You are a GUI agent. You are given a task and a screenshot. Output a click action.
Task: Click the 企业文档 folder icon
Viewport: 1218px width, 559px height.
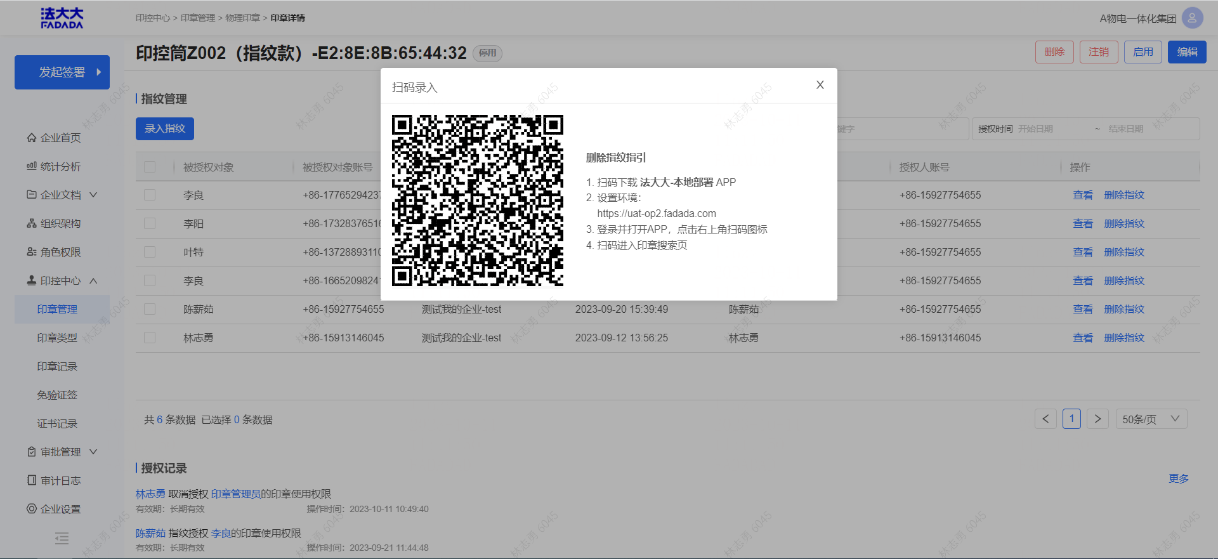point(32,195)
